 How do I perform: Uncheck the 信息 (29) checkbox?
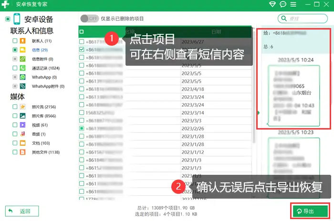15,50
